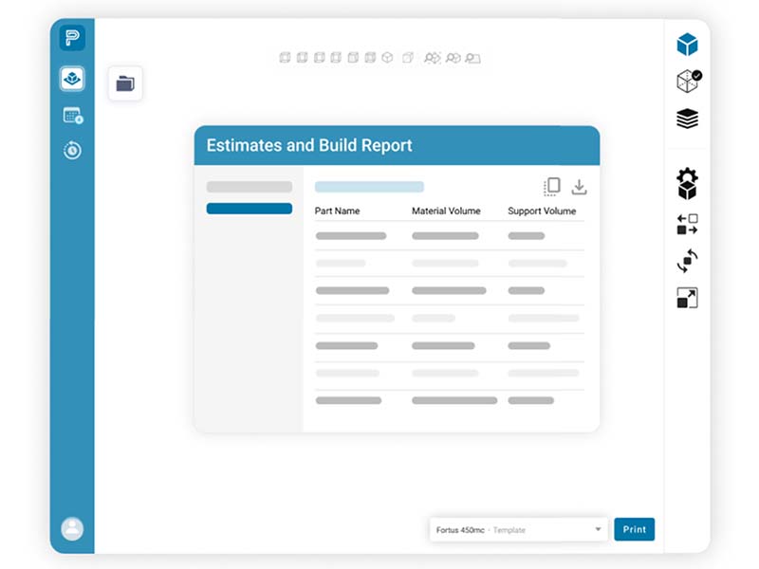Screen dimensions: 759x569
Task: Open print settings gear-cube icon
Action: click(x=687, y=183)
